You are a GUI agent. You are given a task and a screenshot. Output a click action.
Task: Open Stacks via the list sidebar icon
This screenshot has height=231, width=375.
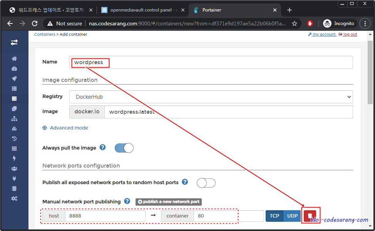click(x=14, y=88)
